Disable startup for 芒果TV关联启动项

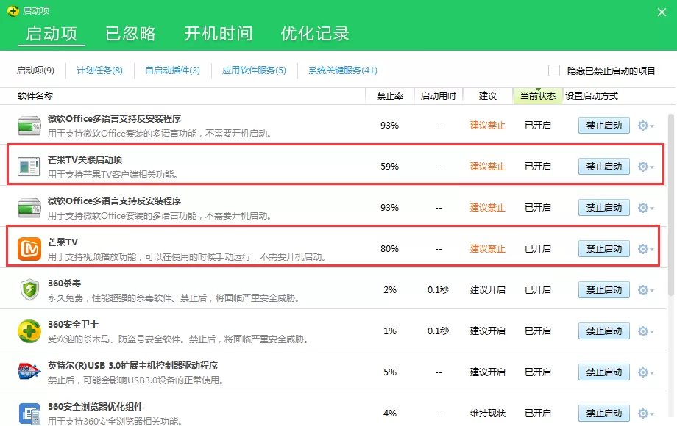[604, 167]
